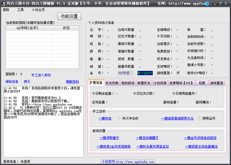Image resolution: width=231 pixels, height=165 pixels.
Task: Click 一键选择最高银两木头 link
Action: (177, 118)
